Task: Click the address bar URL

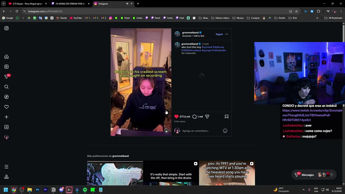Action: (45, 11)
